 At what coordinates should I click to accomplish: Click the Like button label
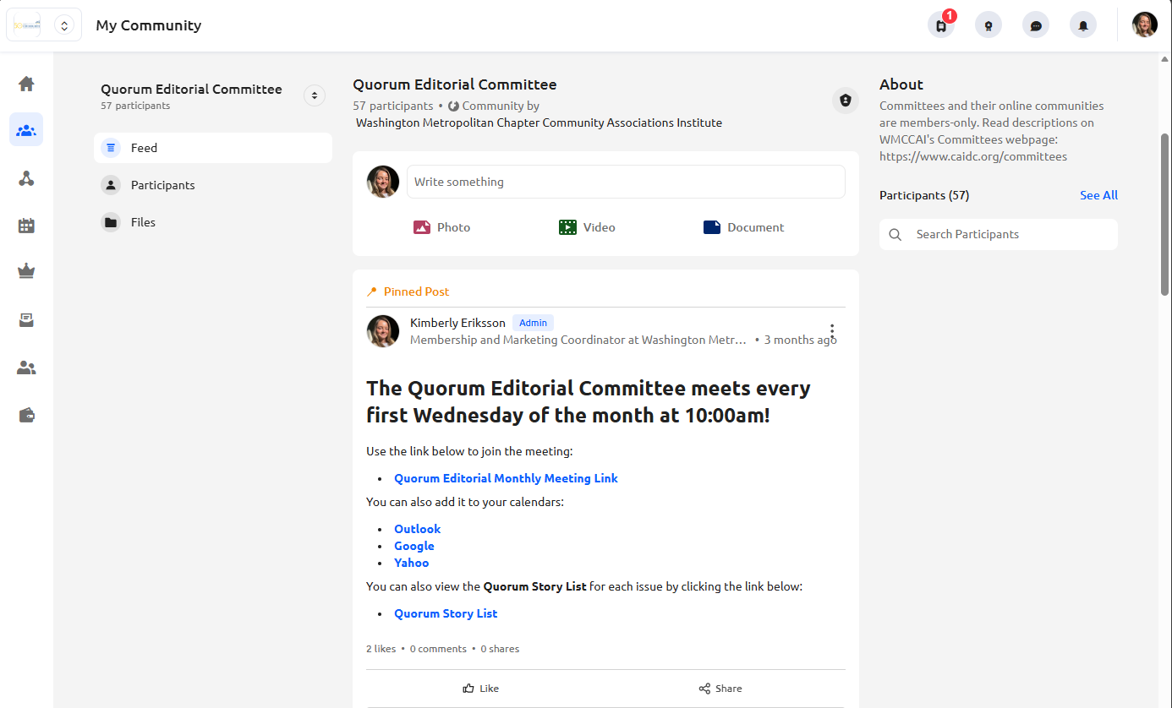point(490,689)
